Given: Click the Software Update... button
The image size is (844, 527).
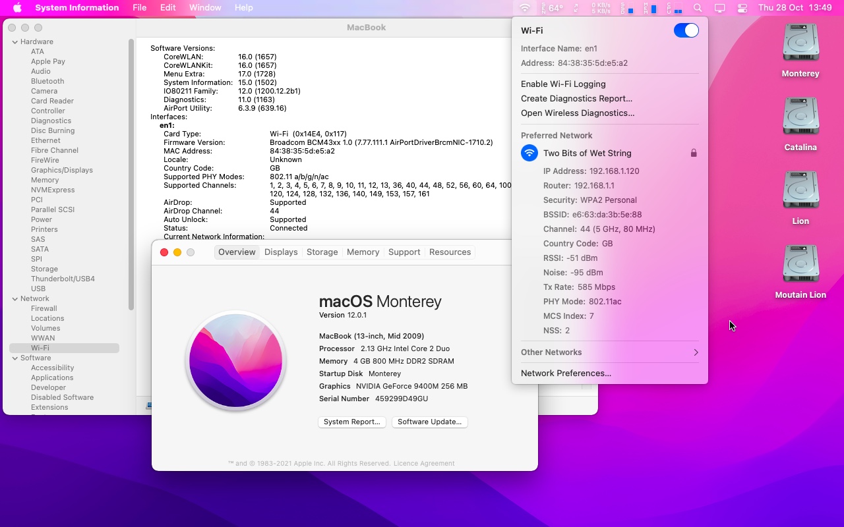Looking at the screenshot, I should pos(430,422).
